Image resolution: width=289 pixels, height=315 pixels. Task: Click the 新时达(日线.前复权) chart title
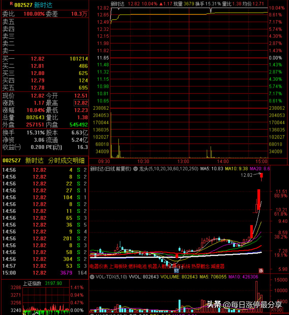[x=110, y=169]
